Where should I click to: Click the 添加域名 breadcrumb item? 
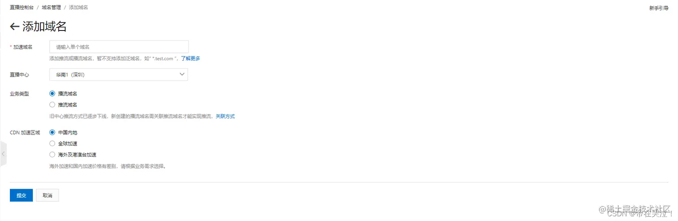click(x=78, y=8)
